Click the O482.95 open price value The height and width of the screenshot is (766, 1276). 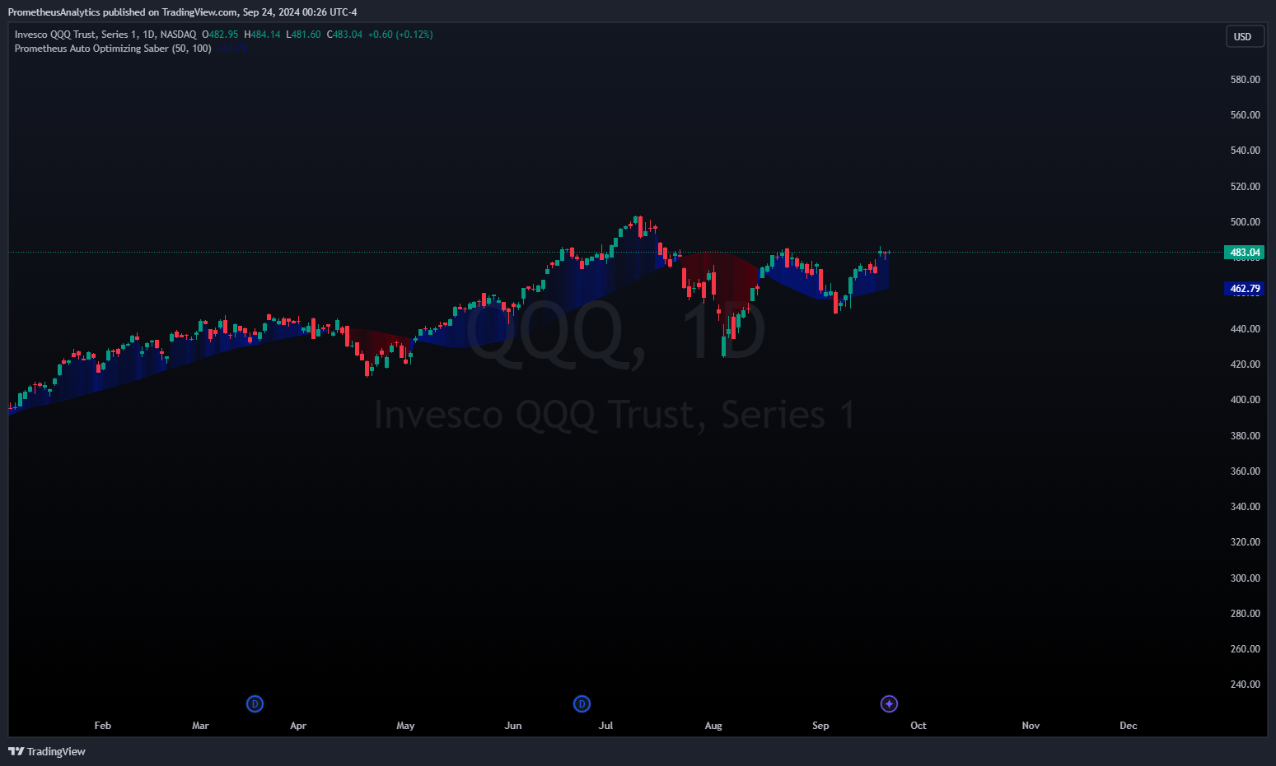click(220, 35)
